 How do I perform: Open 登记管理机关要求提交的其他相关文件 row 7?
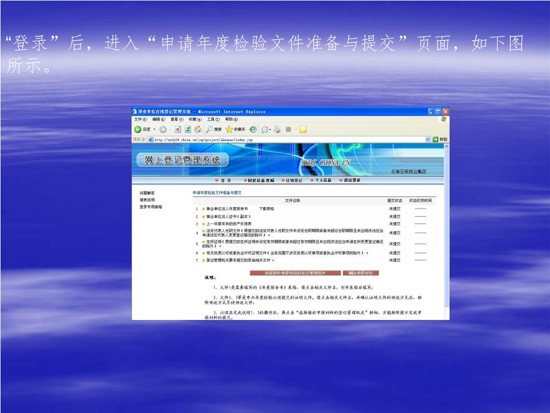tap(238, 261)
